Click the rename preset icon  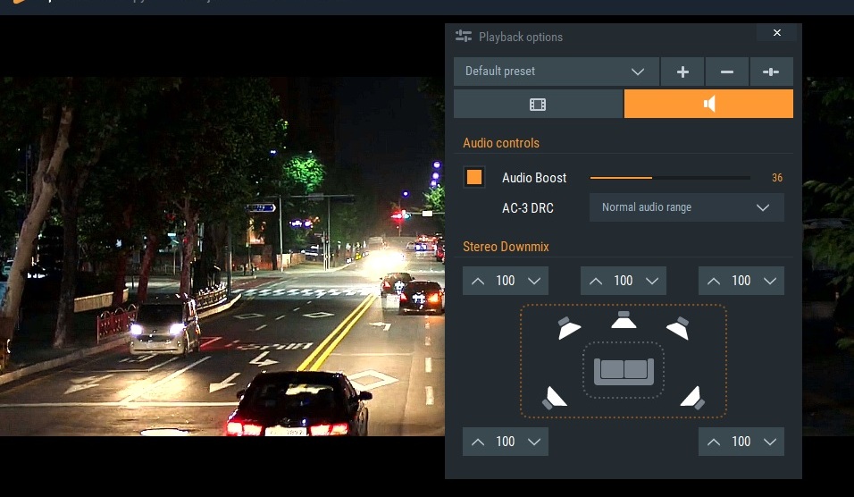(771, 72)
